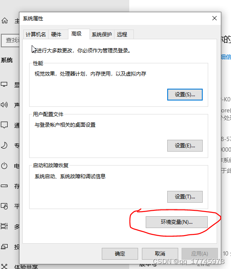Click the home icon in Settings sidebar

tap(5, 21)
